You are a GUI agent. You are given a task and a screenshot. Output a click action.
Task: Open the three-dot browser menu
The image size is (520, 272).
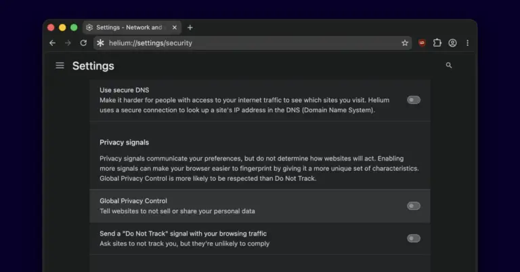pyautogui.click(x=468, y=43)
